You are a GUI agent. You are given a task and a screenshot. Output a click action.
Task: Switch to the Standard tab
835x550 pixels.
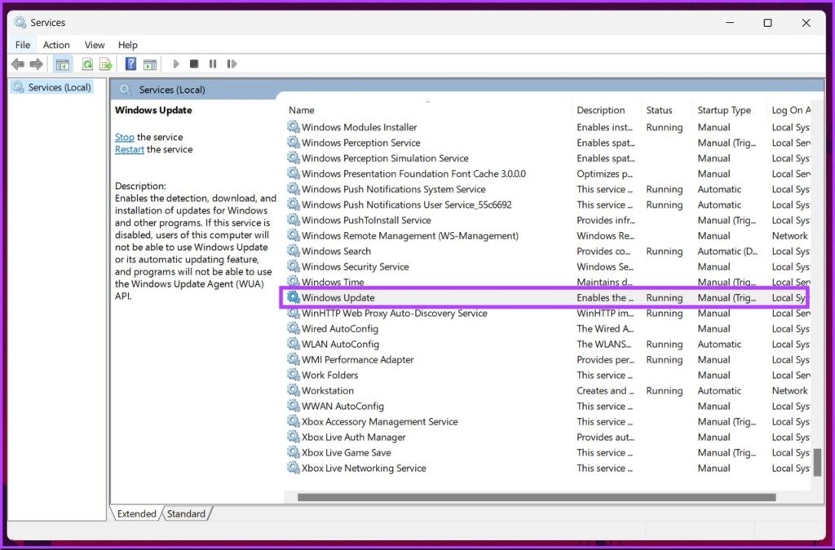187,514
